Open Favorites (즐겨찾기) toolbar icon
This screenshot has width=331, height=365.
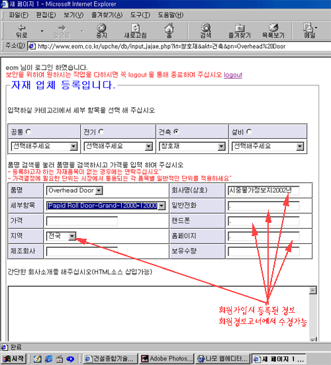[x=240, y=31]
